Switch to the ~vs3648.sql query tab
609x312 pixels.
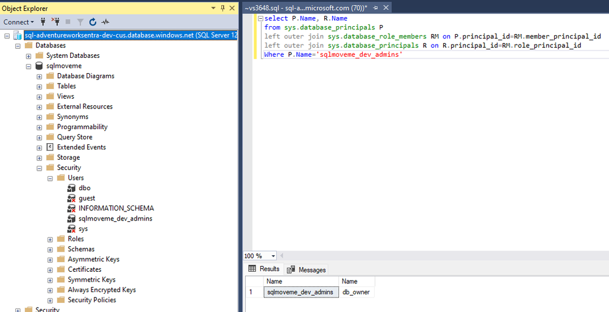click(x=305, y=8)
